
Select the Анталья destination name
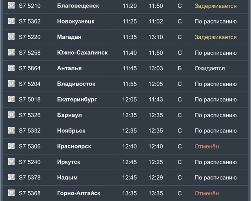click(x=69, y=68)
